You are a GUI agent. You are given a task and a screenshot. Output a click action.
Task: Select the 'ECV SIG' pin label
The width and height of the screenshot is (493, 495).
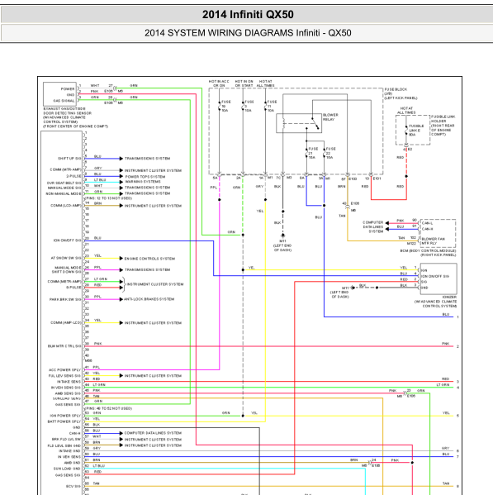point(73,487)
